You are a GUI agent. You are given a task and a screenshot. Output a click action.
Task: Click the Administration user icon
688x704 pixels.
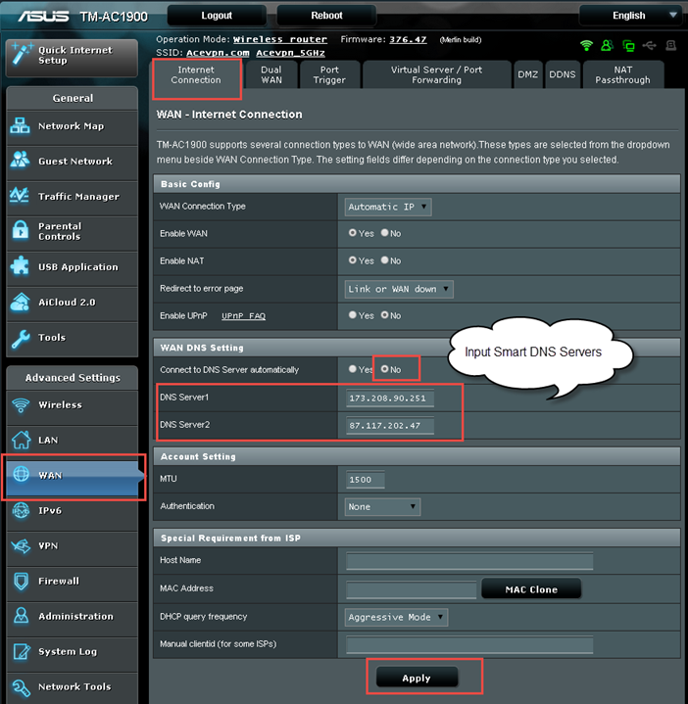click(x=21, y=616)
